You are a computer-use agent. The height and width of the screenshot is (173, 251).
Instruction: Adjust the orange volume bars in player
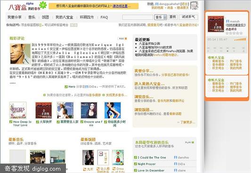pos(240,40)
